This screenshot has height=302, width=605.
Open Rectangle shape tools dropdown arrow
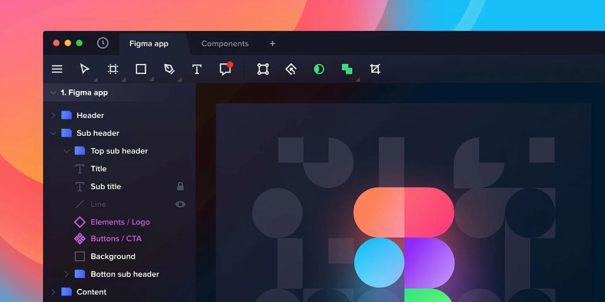[x=152, y=80]
